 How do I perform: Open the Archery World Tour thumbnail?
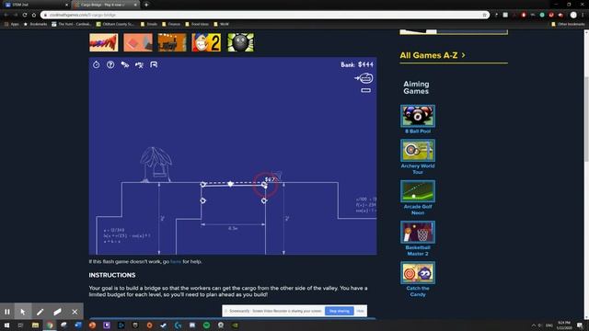(418, 151)
